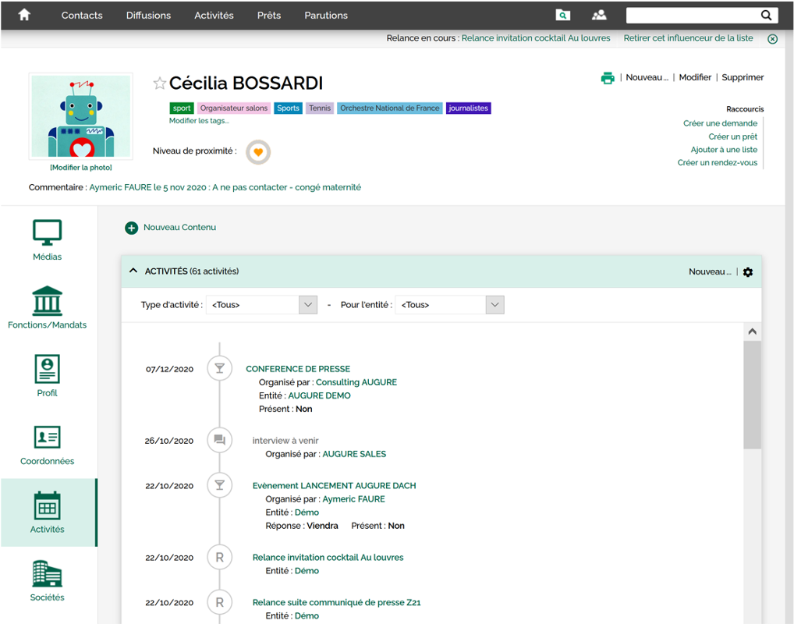Viewport: 794px width, 624px height.
Task: Click the magnifier search icon
Action: pos(766,16)
